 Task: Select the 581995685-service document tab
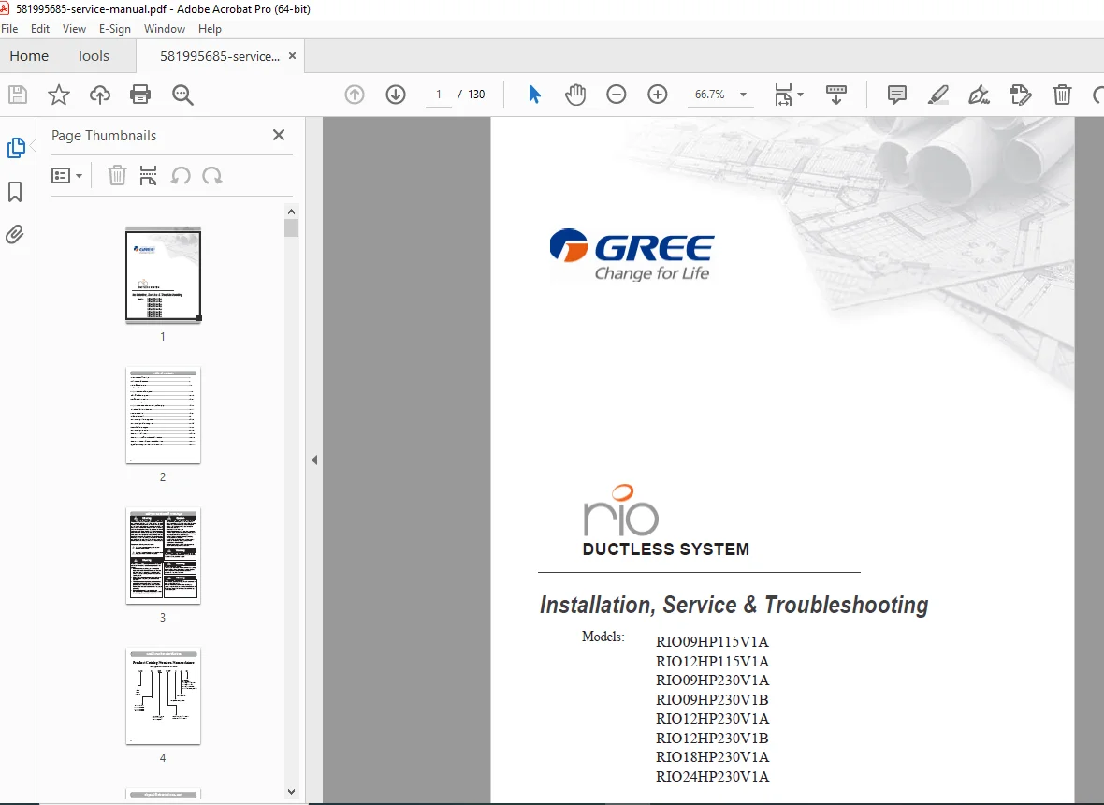(x=220, y=56)
